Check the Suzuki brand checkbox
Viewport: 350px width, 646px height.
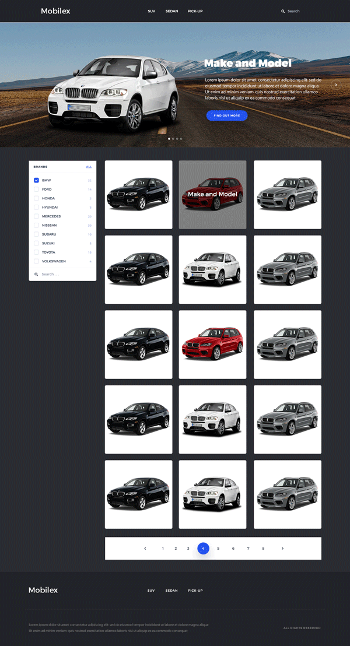coord(36,243)
